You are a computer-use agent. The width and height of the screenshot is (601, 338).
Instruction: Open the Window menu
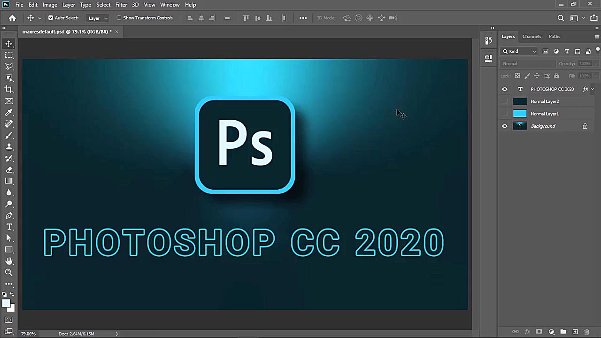170,5
